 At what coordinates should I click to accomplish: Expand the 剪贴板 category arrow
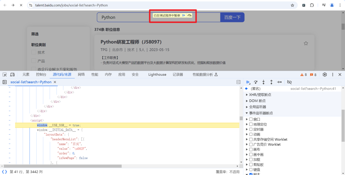click(247, 165)
